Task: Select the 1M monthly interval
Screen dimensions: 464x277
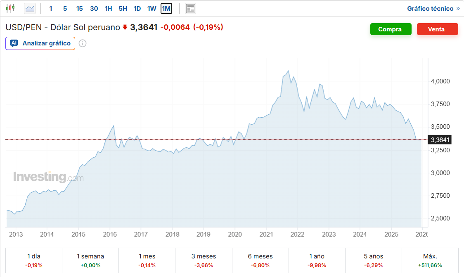Action: coord(166,8)
